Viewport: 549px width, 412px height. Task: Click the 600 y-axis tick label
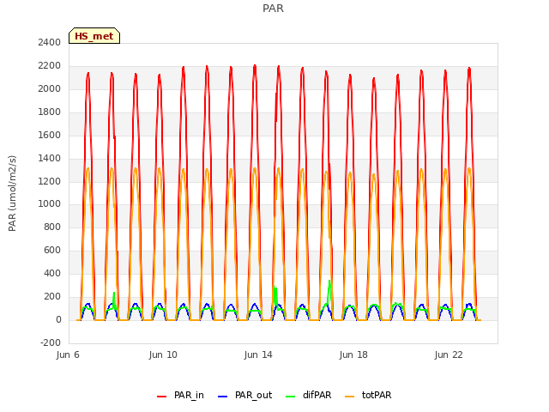(x=52, y=251)
